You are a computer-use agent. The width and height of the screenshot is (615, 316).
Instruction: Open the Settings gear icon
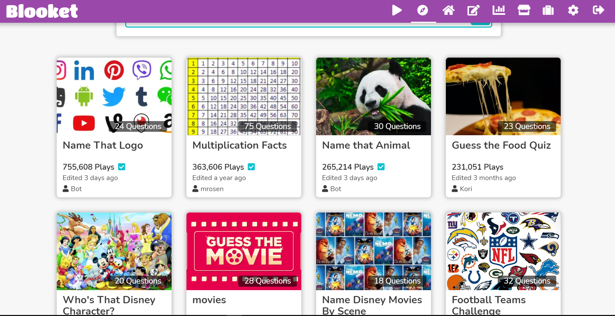(x=573, y=10)
